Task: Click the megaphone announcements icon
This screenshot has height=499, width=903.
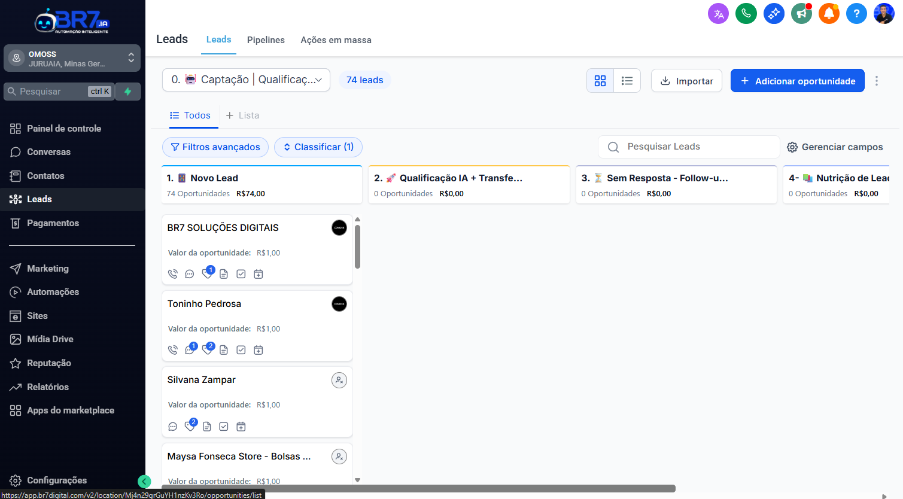Action: pyautogui.click(x=801, y=13)
